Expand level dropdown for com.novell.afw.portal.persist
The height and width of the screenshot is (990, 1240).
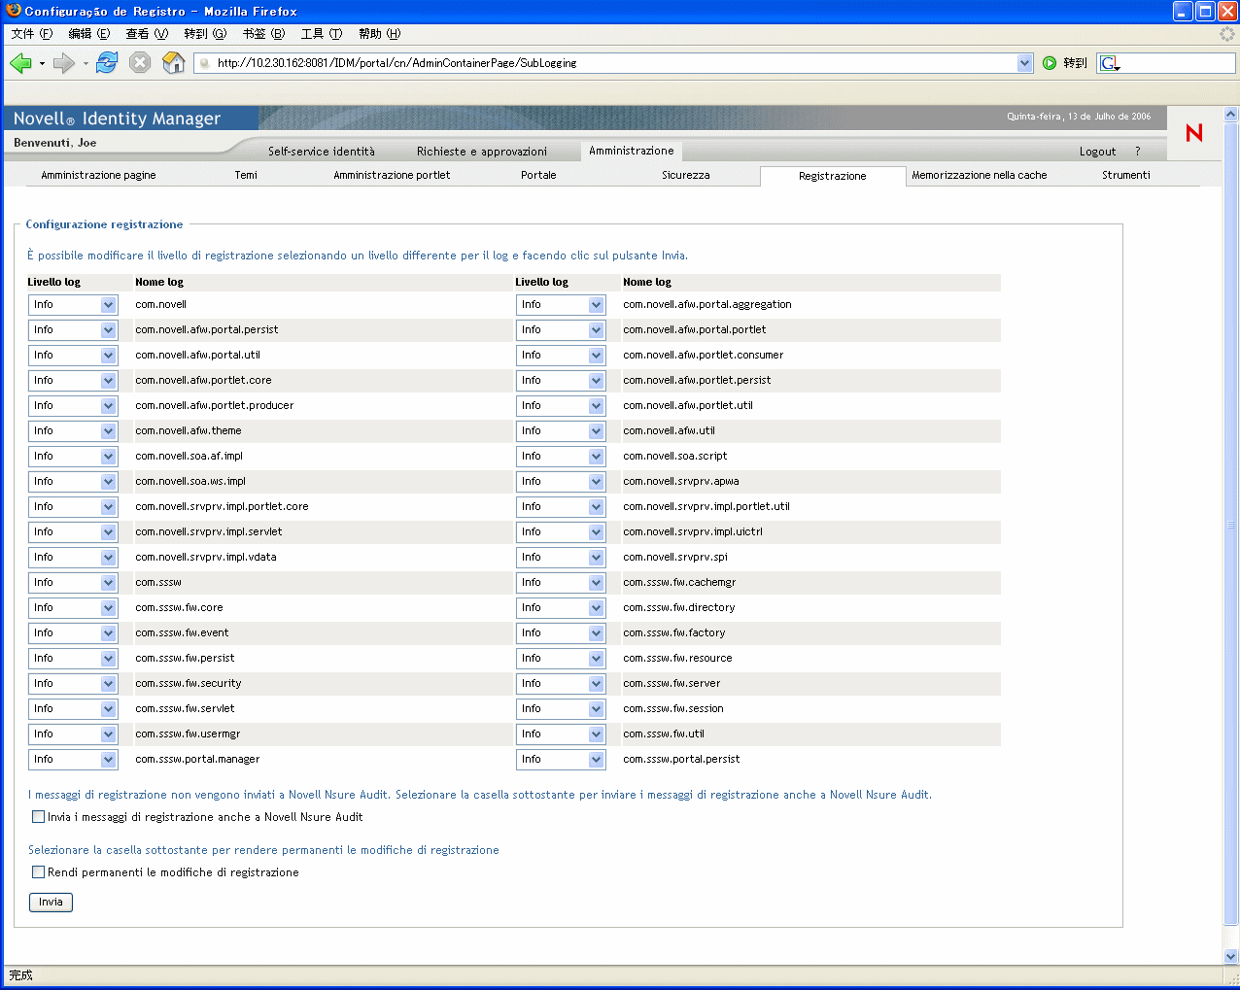pyautogui.click(x=73, y=330)
